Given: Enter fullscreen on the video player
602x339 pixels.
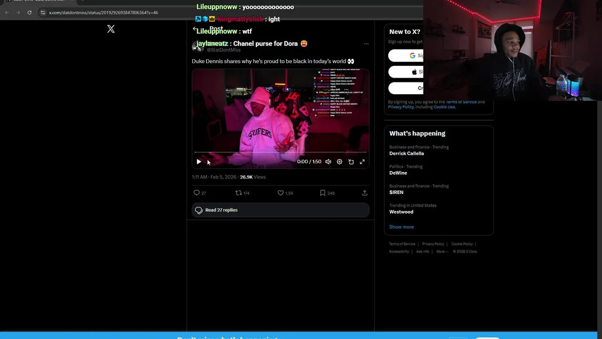Looking at the screenshot, I should [362, 161].
